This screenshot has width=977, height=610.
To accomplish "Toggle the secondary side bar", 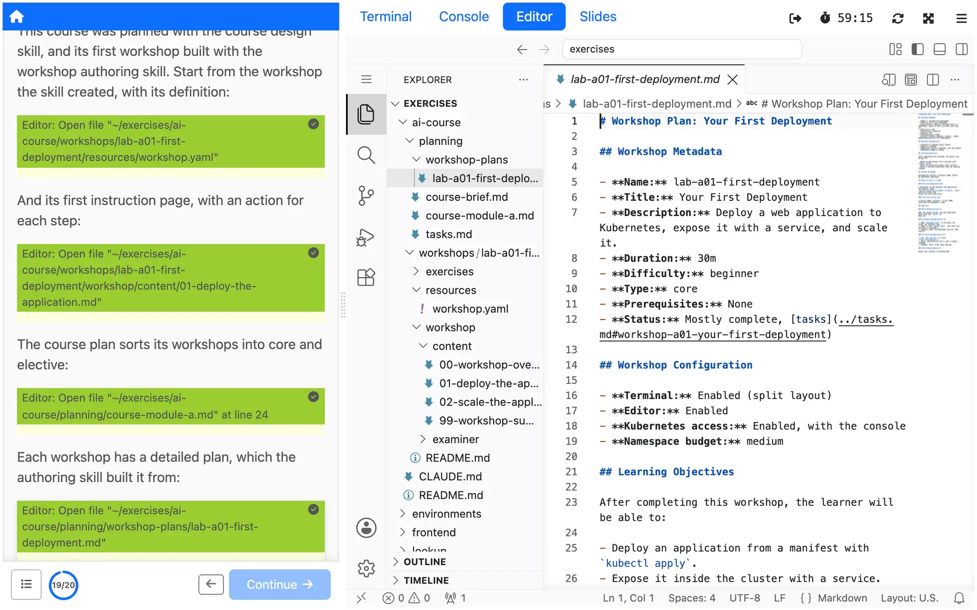I will tap(961, 49).
